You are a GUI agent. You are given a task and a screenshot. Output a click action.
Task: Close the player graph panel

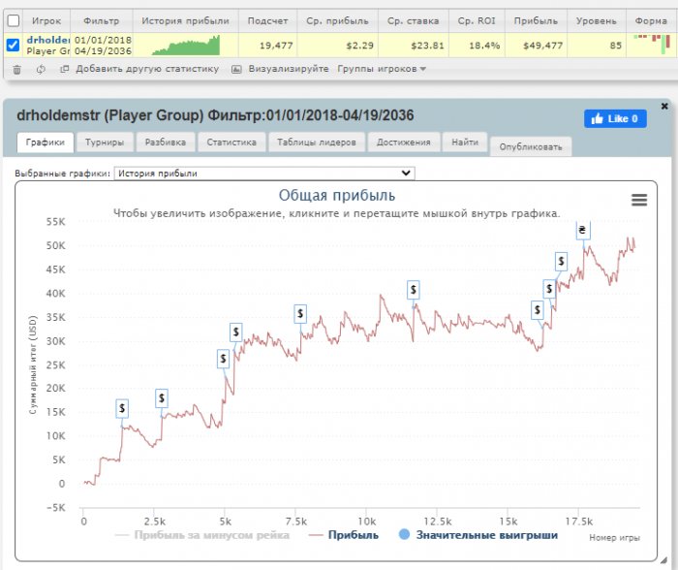pos(664,106)
